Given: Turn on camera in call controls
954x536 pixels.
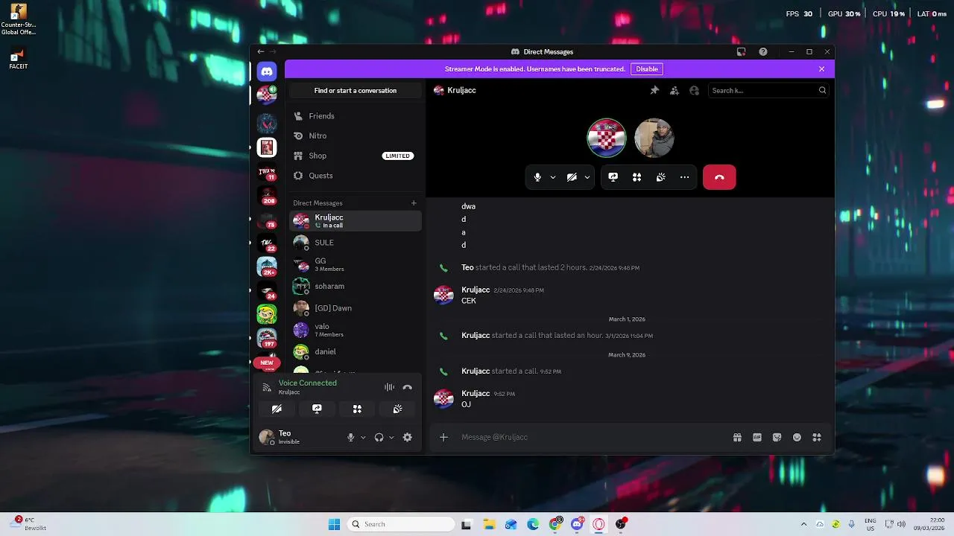Looking at the screenshot, I should pyautogui.click(x=572, y=177).
